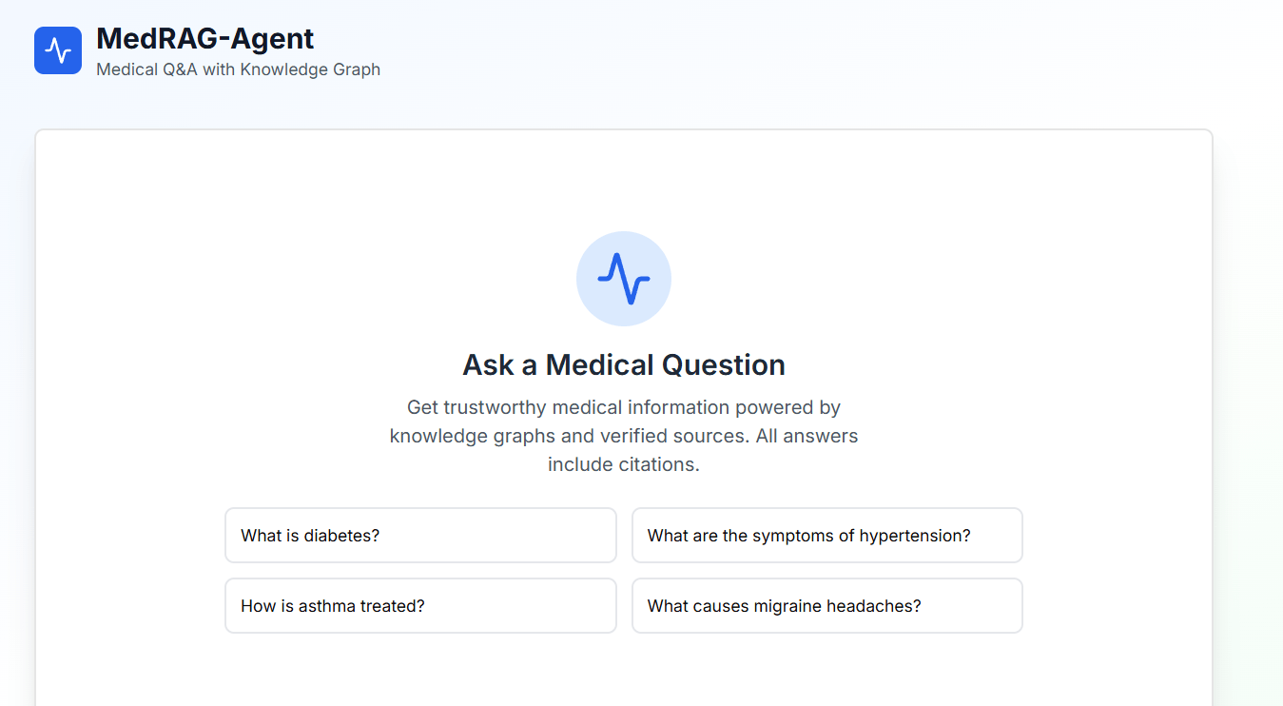Pick the "What causes migraine headaches?" suggestion
The image size is (1283, 706).
click(826, 606)
